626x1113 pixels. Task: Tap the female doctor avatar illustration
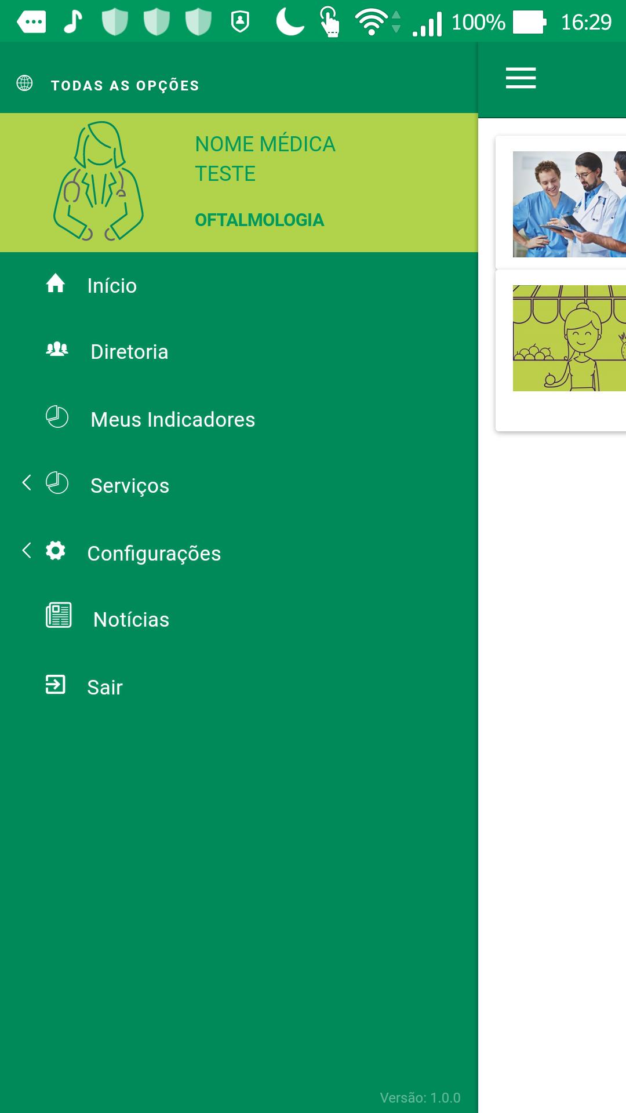99,181
